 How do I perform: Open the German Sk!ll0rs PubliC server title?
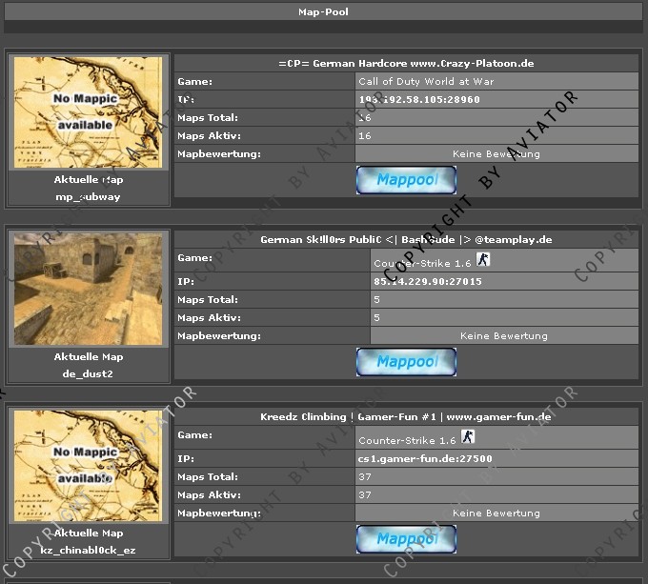[406, 240]
